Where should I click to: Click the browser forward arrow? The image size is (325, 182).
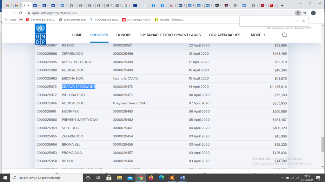[13, 13]
